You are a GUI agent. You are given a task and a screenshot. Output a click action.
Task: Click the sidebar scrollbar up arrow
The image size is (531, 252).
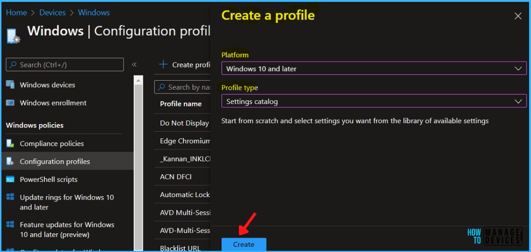[138, 80]
